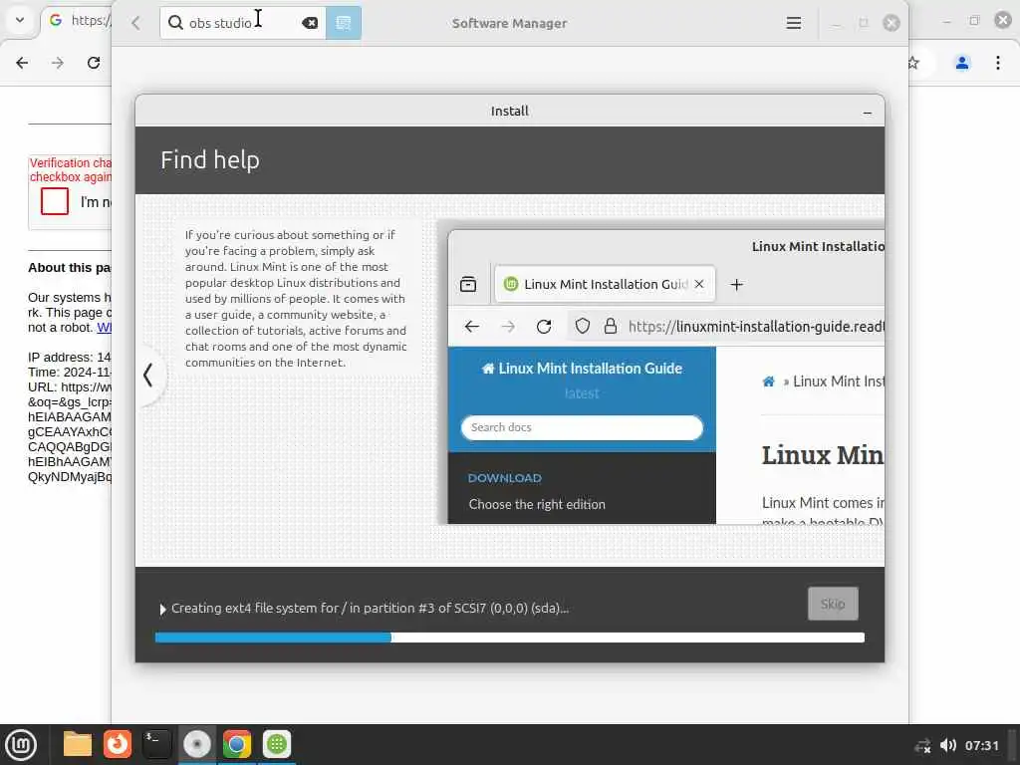Expand the installation details triangle

(x=162, y=609)
